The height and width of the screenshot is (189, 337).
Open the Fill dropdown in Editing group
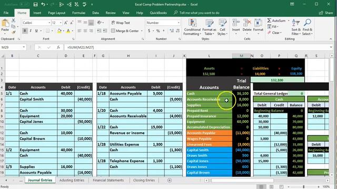pos(273,27)
